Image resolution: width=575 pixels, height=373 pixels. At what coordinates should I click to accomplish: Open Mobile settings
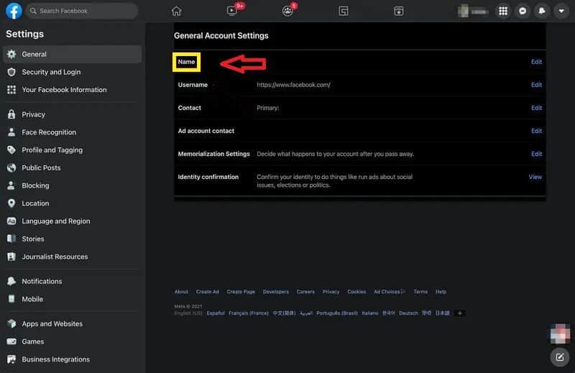tap(73, 299)
